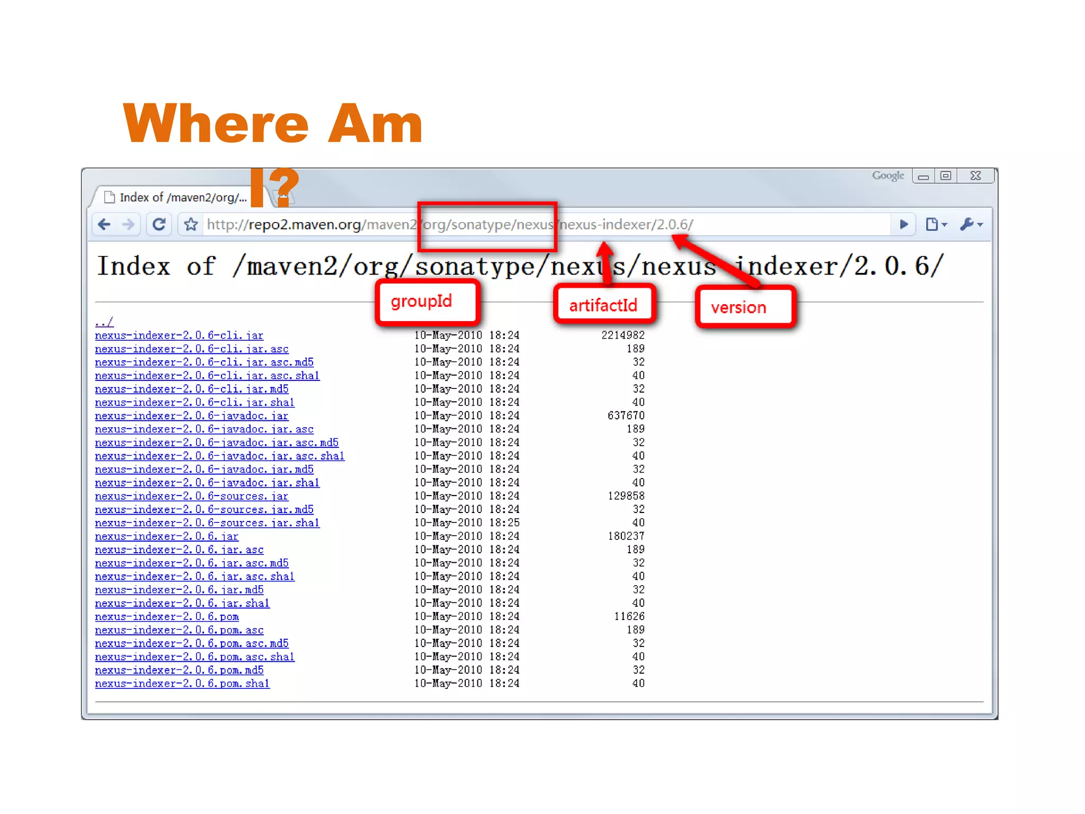
Task: Open nexus-indexer-2.0.6-cli.jar.md5 link
Action: tap(192, 389)
